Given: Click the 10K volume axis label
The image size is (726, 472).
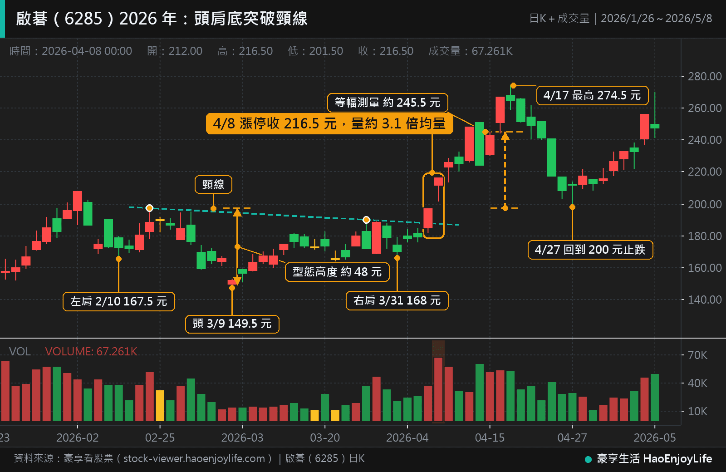Looking at the screenshot, I should tap(698, 411).
